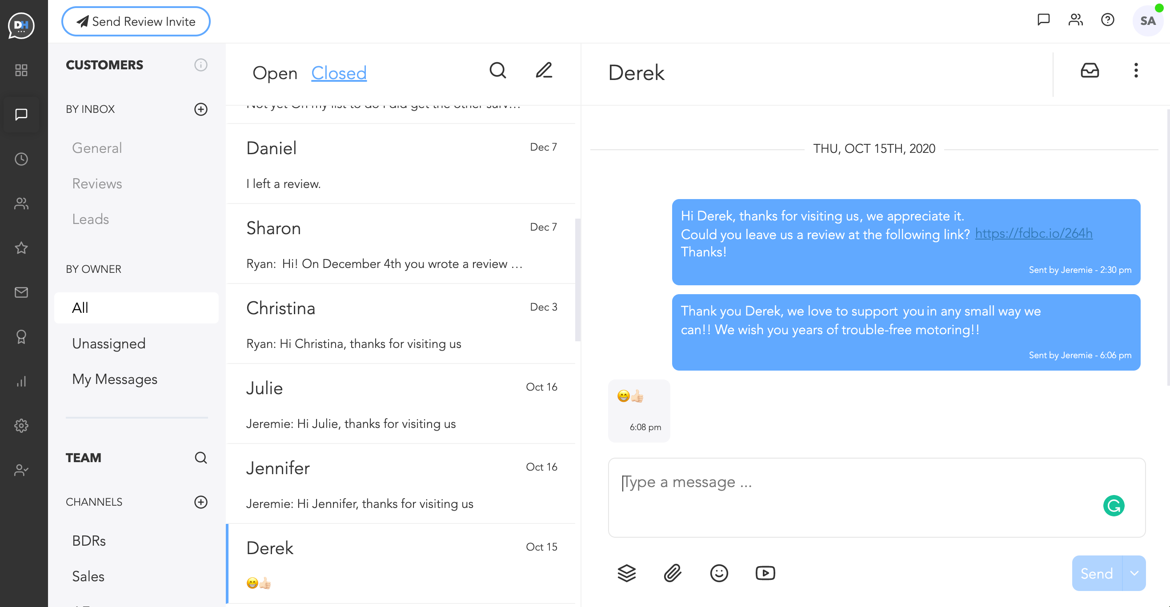
Task: Open settings gear in left sidebar
Action: click(21, 425)
